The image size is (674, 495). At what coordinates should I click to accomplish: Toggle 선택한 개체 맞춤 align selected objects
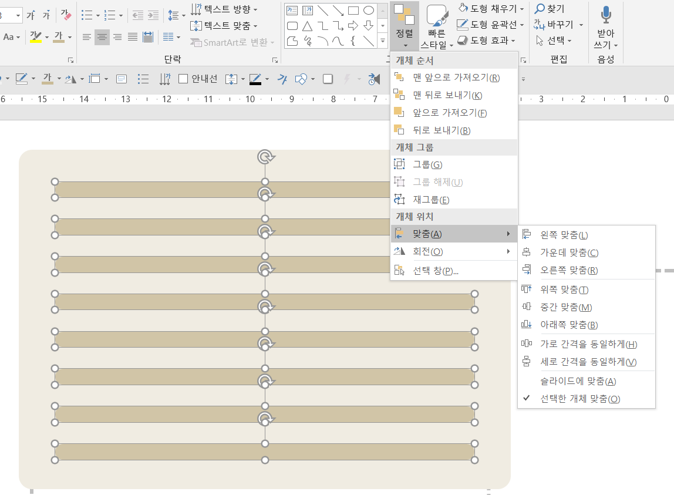tap(580, 399)
